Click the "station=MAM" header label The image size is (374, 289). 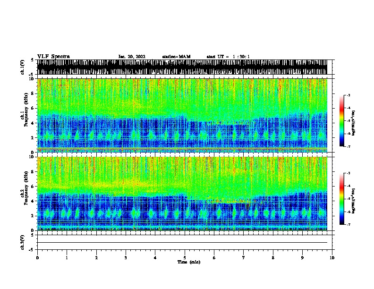(x=176, y=57)
